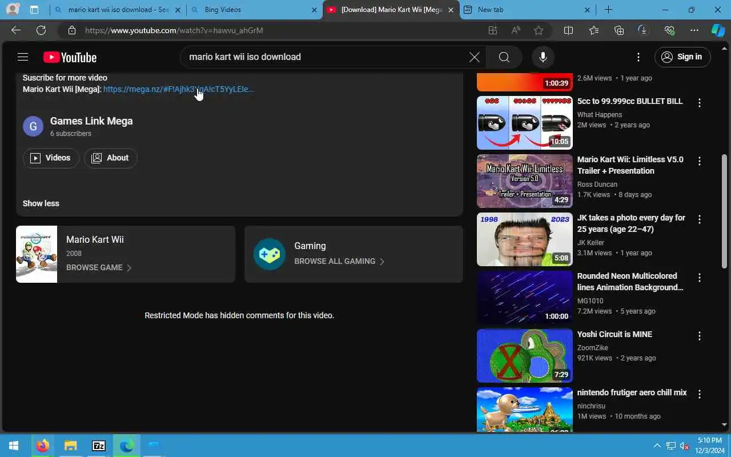Open Ross Duncan channel name
Image resolution: width=731 pixels, height=457 pixels.
(597, 185)
